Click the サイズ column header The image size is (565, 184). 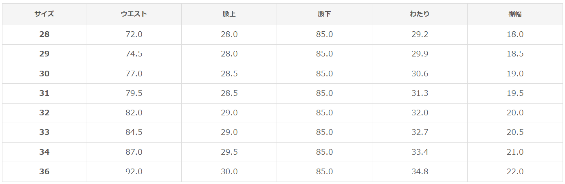click(x=44, y=14)
